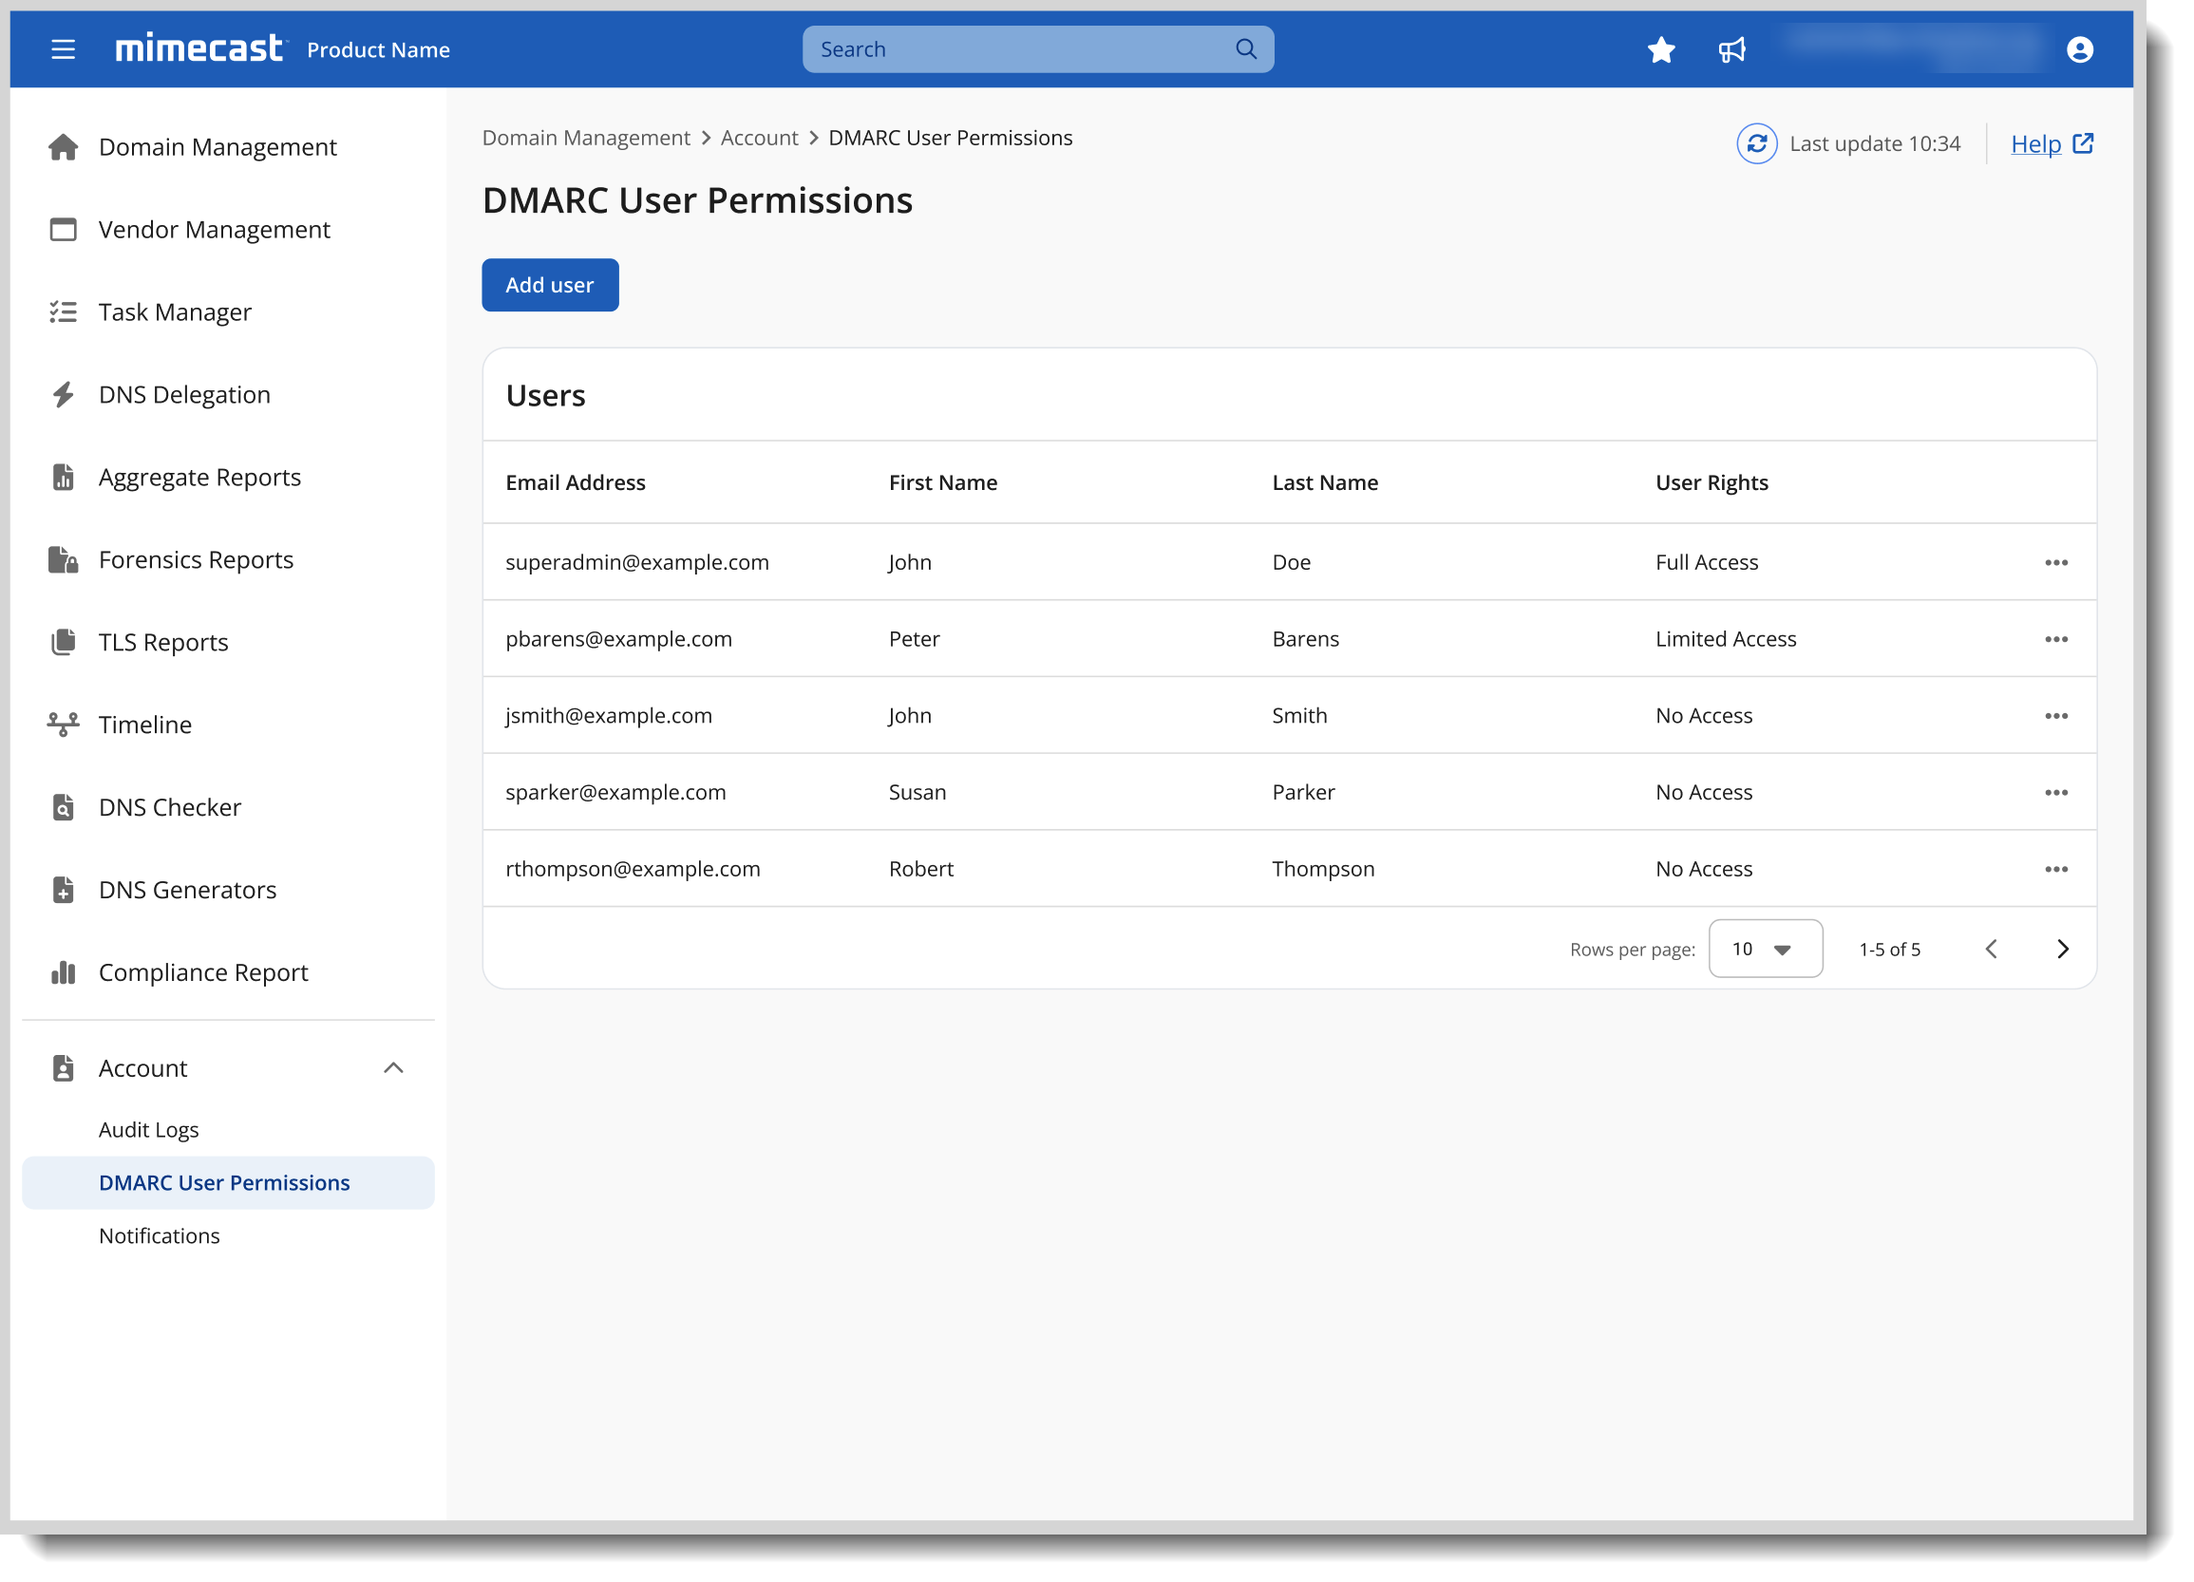Click the TLS Reports copy icon
This screenshot has width=2194, height=1582.
63,642
